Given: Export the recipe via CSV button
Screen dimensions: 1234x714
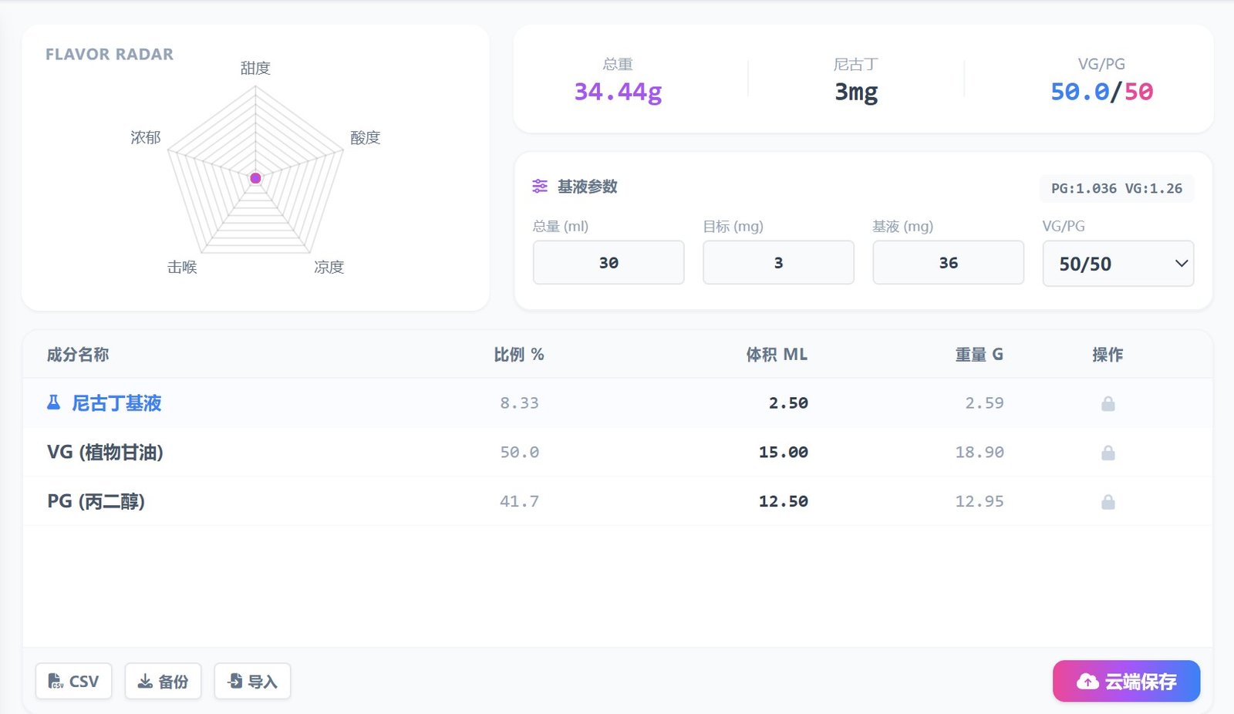Looking at the screenshot, I should (x=74, y=682).
